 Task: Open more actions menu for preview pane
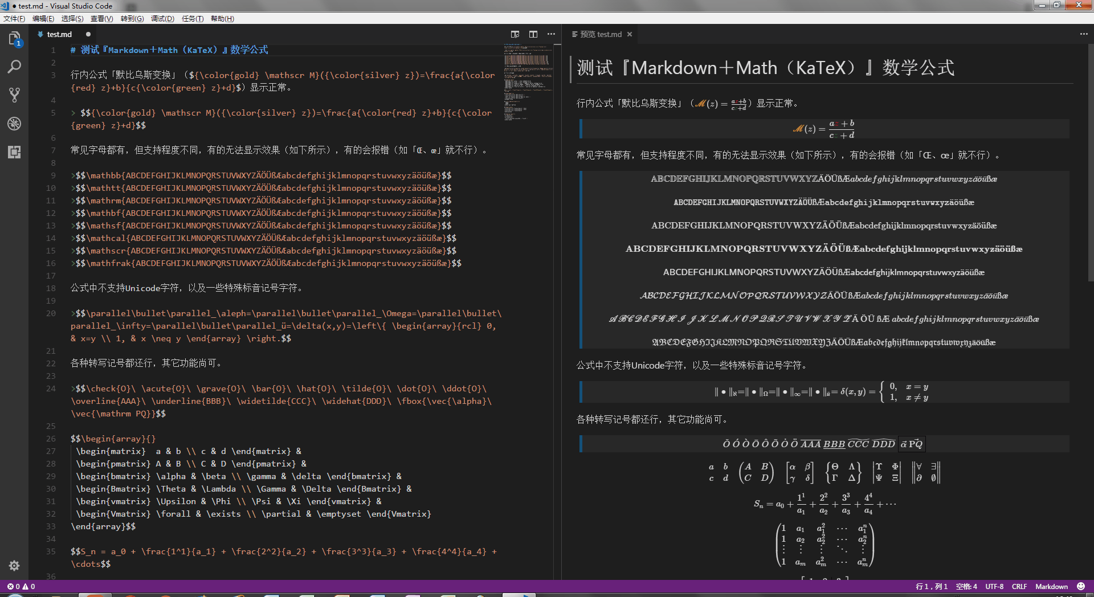1084,34
